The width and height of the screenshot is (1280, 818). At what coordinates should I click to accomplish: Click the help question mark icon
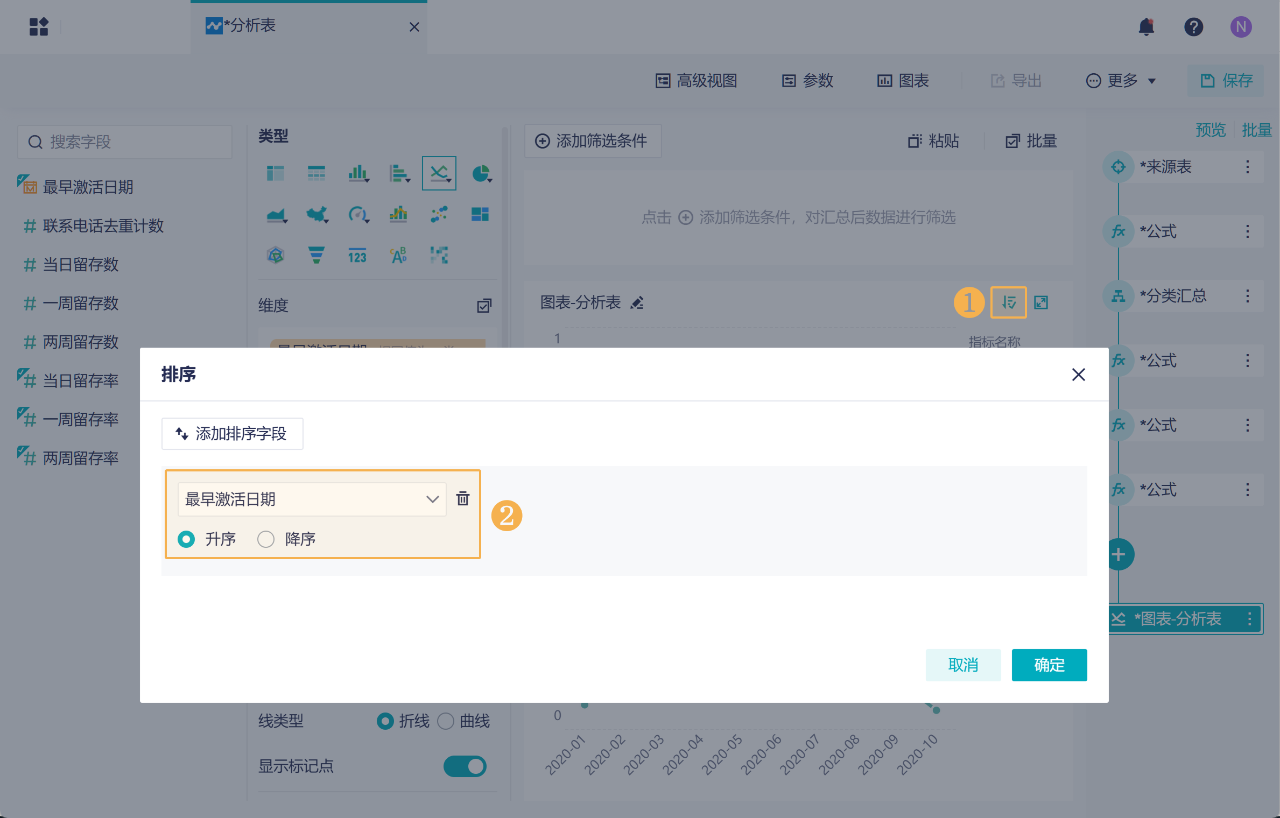click(1193, 26)
